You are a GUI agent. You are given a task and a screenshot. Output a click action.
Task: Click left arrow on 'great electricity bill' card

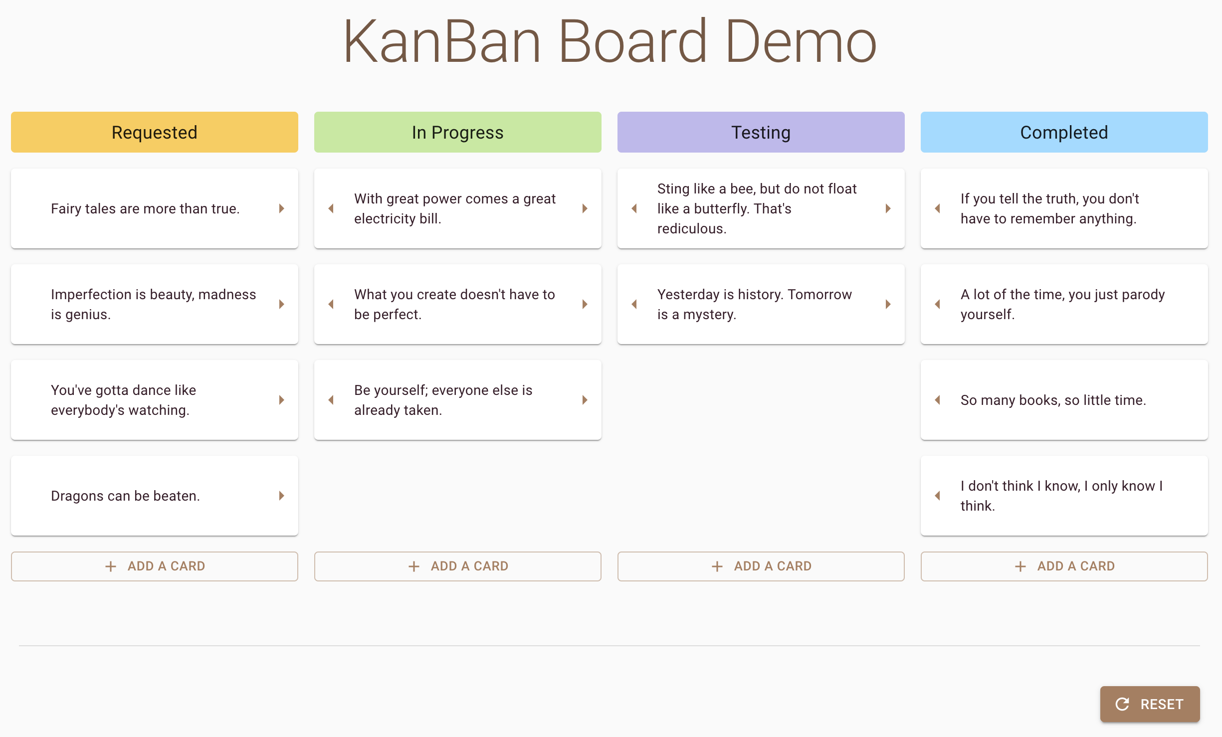pos(331,208)
